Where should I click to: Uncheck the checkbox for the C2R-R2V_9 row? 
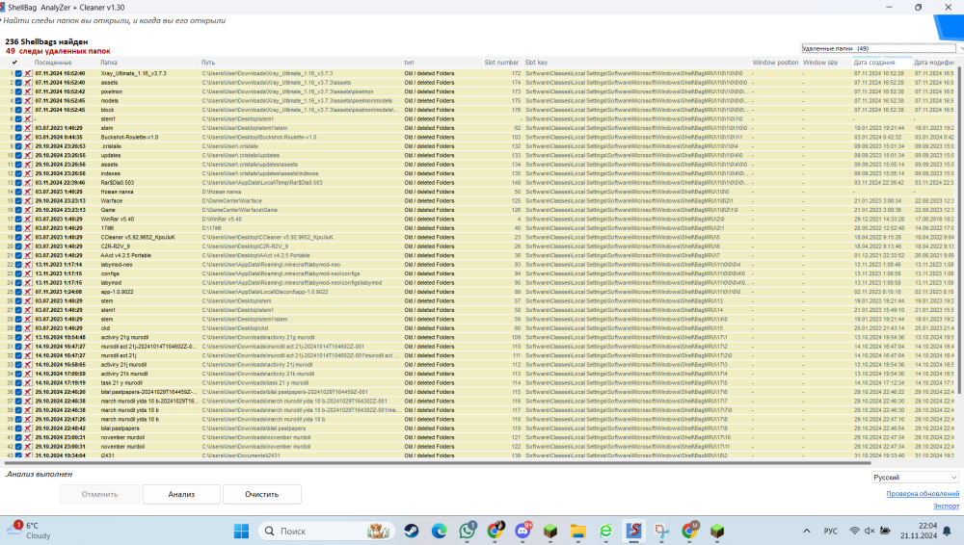coord(18,247)
